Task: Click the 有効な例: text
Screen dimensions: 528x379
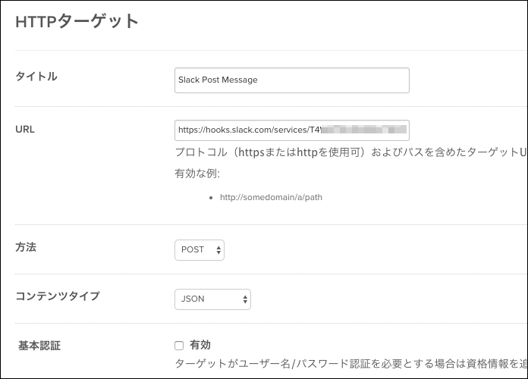Action: (197, 174)
